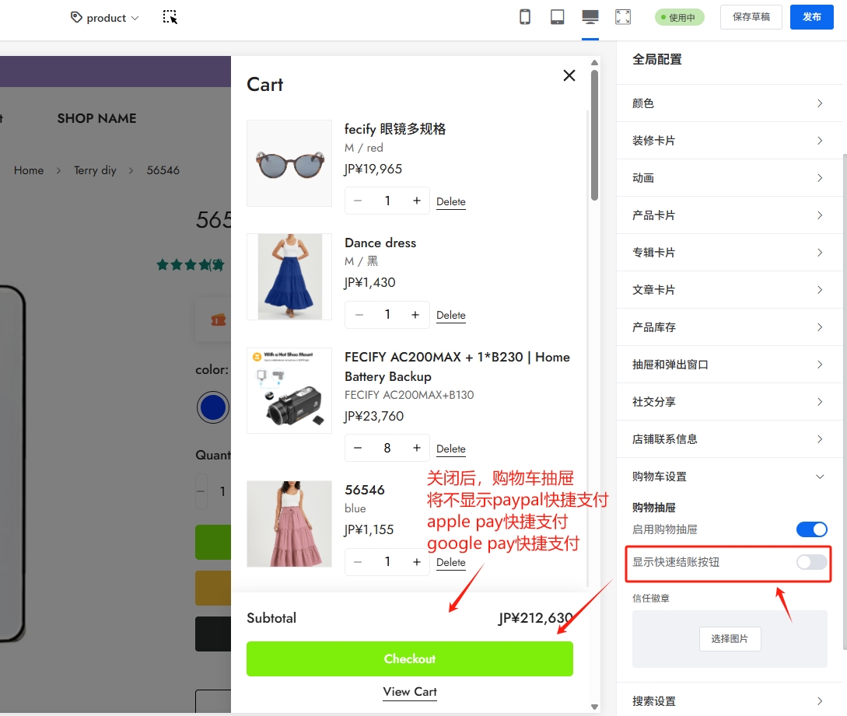Switch to tablet device preview
The width and height of the screenshot is (847, 716).
pos(558,17)
